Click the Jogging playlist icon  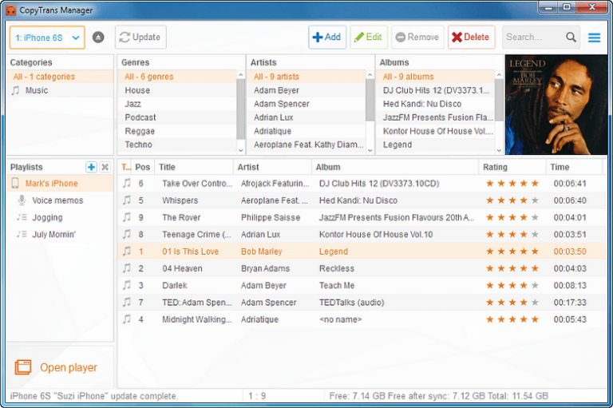click(22, 217)
